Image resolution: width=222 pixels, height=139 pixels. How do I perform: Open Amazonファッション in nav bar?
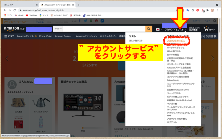pos(87,36)
